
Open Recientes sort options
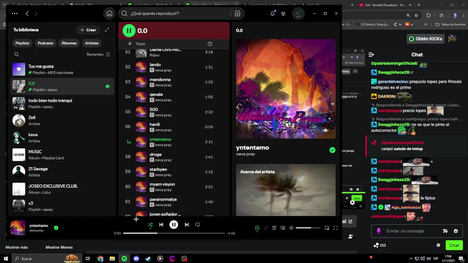98,54
